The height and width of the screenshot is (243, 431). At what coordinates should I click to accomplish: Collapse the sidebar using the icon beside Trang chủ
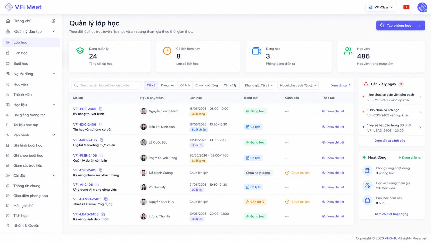coord(54,21)
